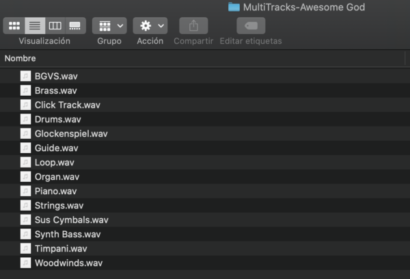Select the file name Synth Bass.wav
Viewport: 410px width, 279px height.
(x=68, y=235)
